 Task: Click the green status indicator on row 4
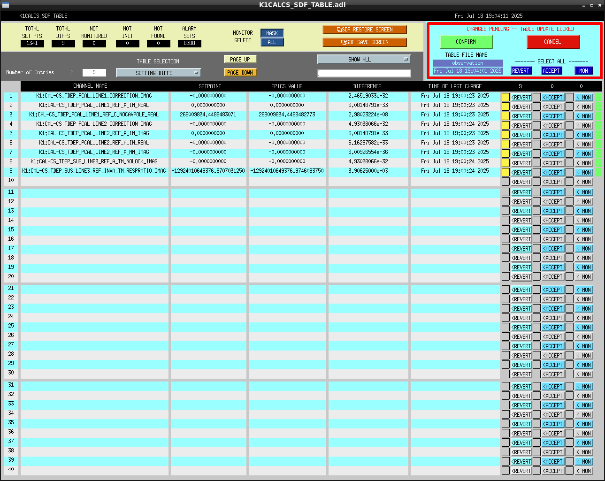click(597, 125)
